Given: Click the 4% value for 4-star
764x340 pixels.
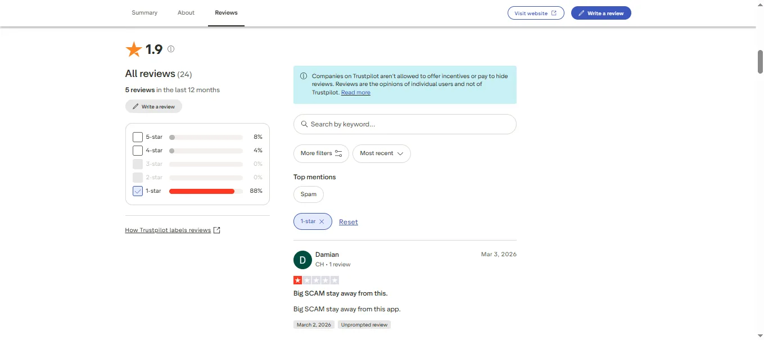Looking at the screenshot, I should (x=258, y=151).
